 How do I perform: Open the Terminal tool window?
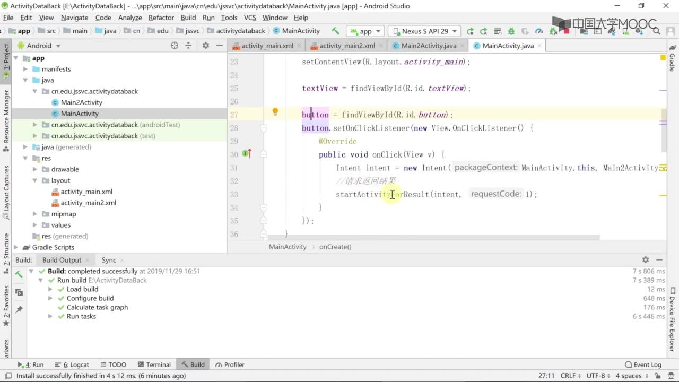tap(154, 364)
